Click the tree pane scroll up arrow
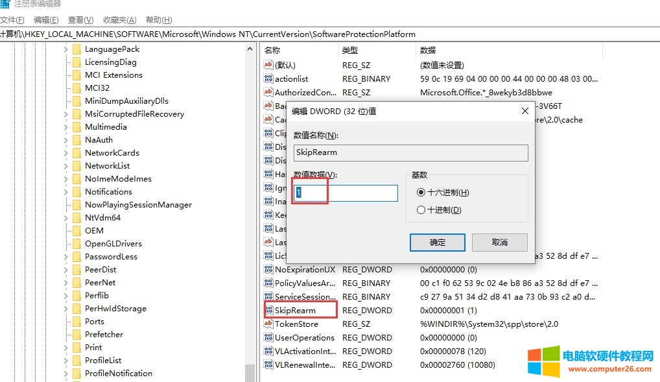 pos(250,49)
